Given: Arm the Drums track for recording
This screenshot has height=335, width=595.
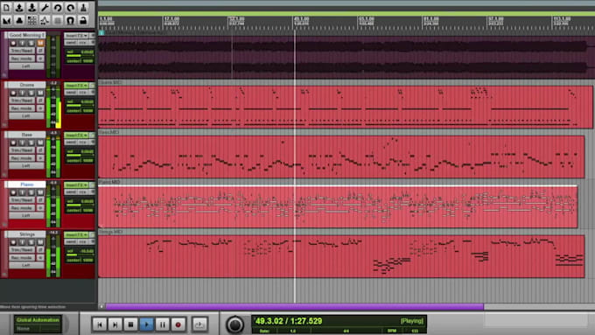Looking at the screenshot, I should click(13, 93).
